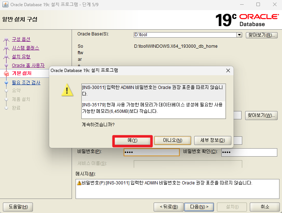Click the step node icon beside 설치 유형
Image resolution: width=282 pixels, height=213 pixels.
tap(6, 56)
